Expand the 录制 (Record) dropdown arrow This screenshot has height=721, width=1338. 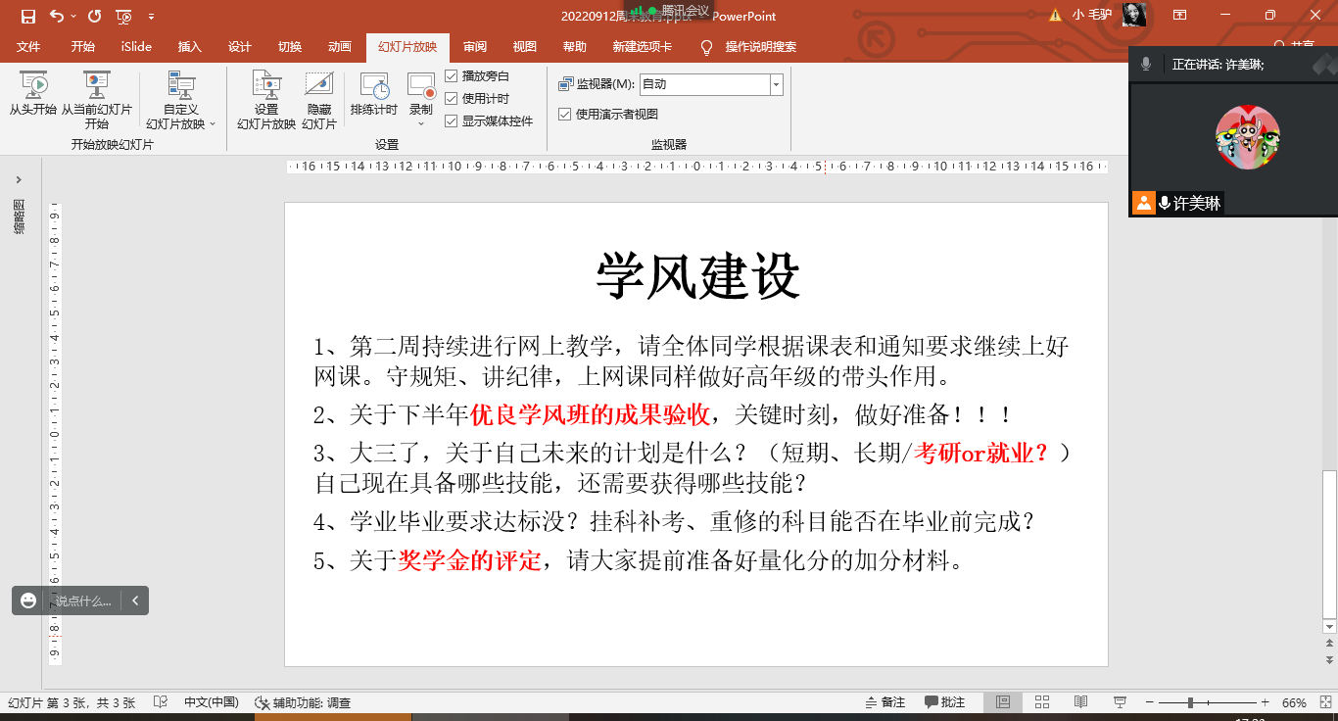pos(421,123)
